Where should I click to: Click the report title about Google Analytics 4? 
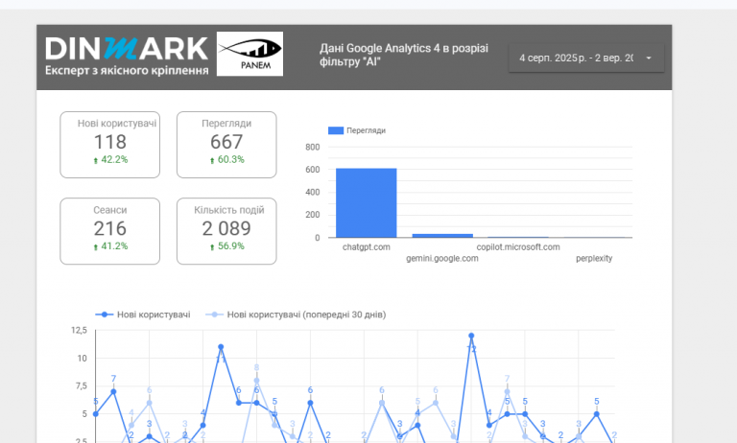[x=404, y=55]
